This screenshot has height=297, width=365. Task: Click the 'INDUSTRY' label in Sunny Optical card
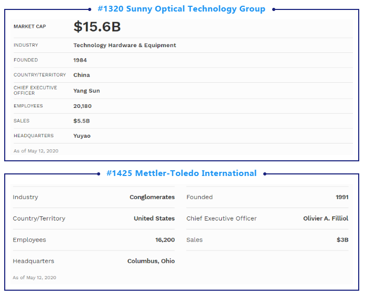(x=26, y=45)
